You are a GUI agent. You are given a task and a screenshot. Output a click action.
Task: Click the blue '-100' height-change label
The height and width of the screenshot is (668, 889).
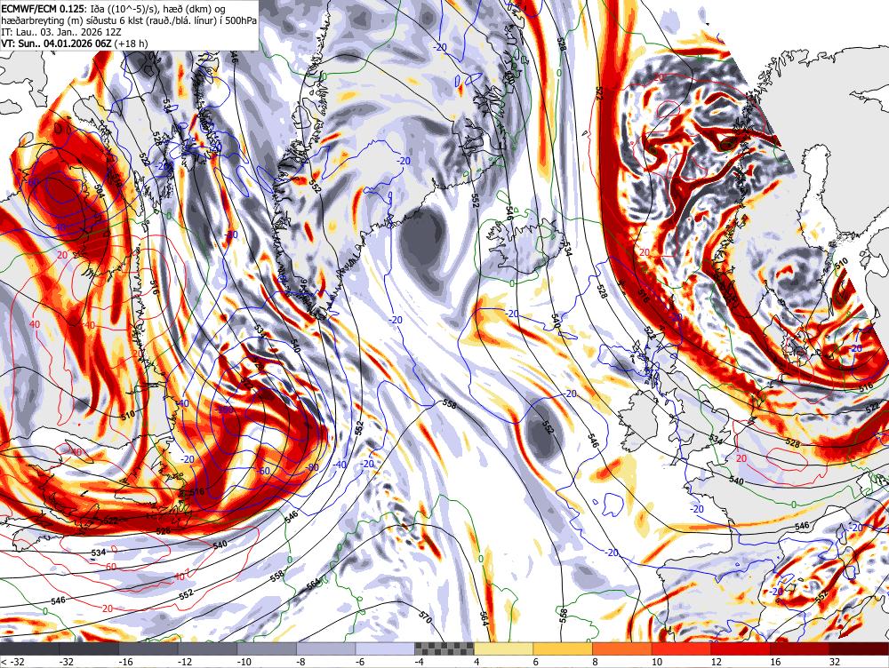click(x=223, y=410)
